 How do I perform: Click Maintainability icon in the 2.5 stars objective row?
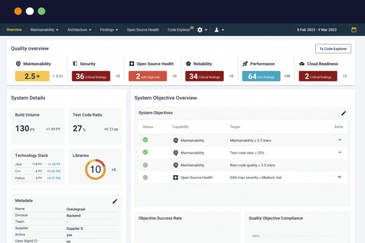point(176,140)
